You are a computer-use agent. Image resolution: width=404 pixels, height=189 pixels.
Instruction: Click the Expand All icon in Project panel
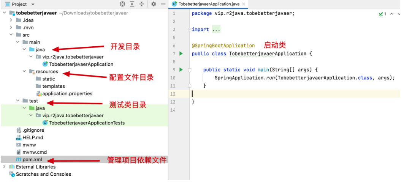[x=132, y=4]
